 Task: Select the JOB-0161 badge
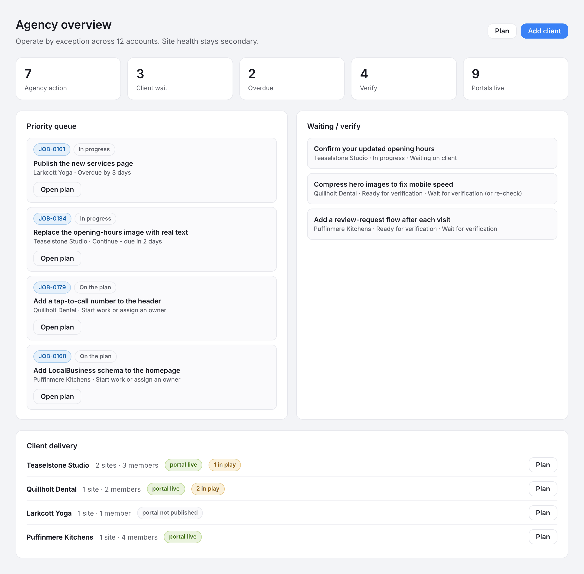(x=52, y=150)
